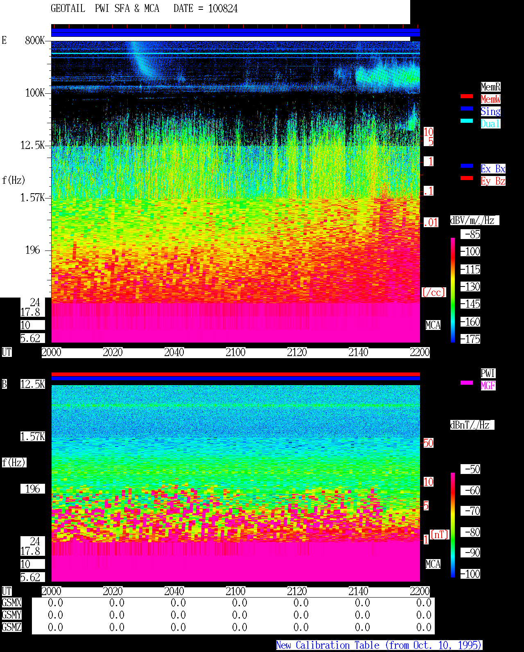Click the dBV/m/√Hz vertical color scale bar
Image resolution: width=524 pixels, height=652 pixels.
[453, 290]
